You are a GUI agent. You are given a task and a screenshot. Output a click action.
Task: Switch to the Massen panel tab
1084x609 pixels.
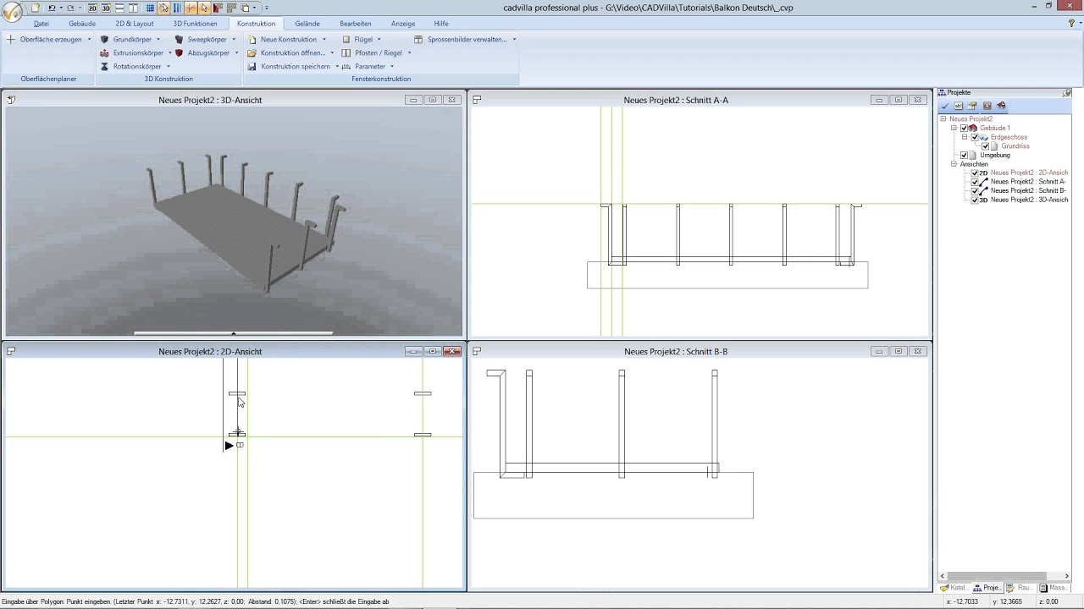click(1054, 588)
